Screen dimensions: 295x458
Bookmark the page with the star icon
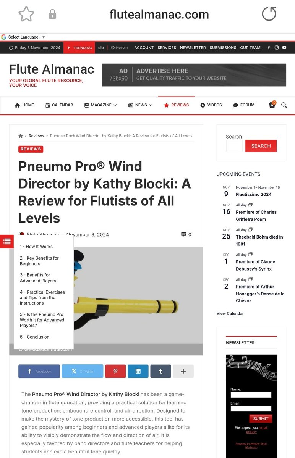pos(26,15)
